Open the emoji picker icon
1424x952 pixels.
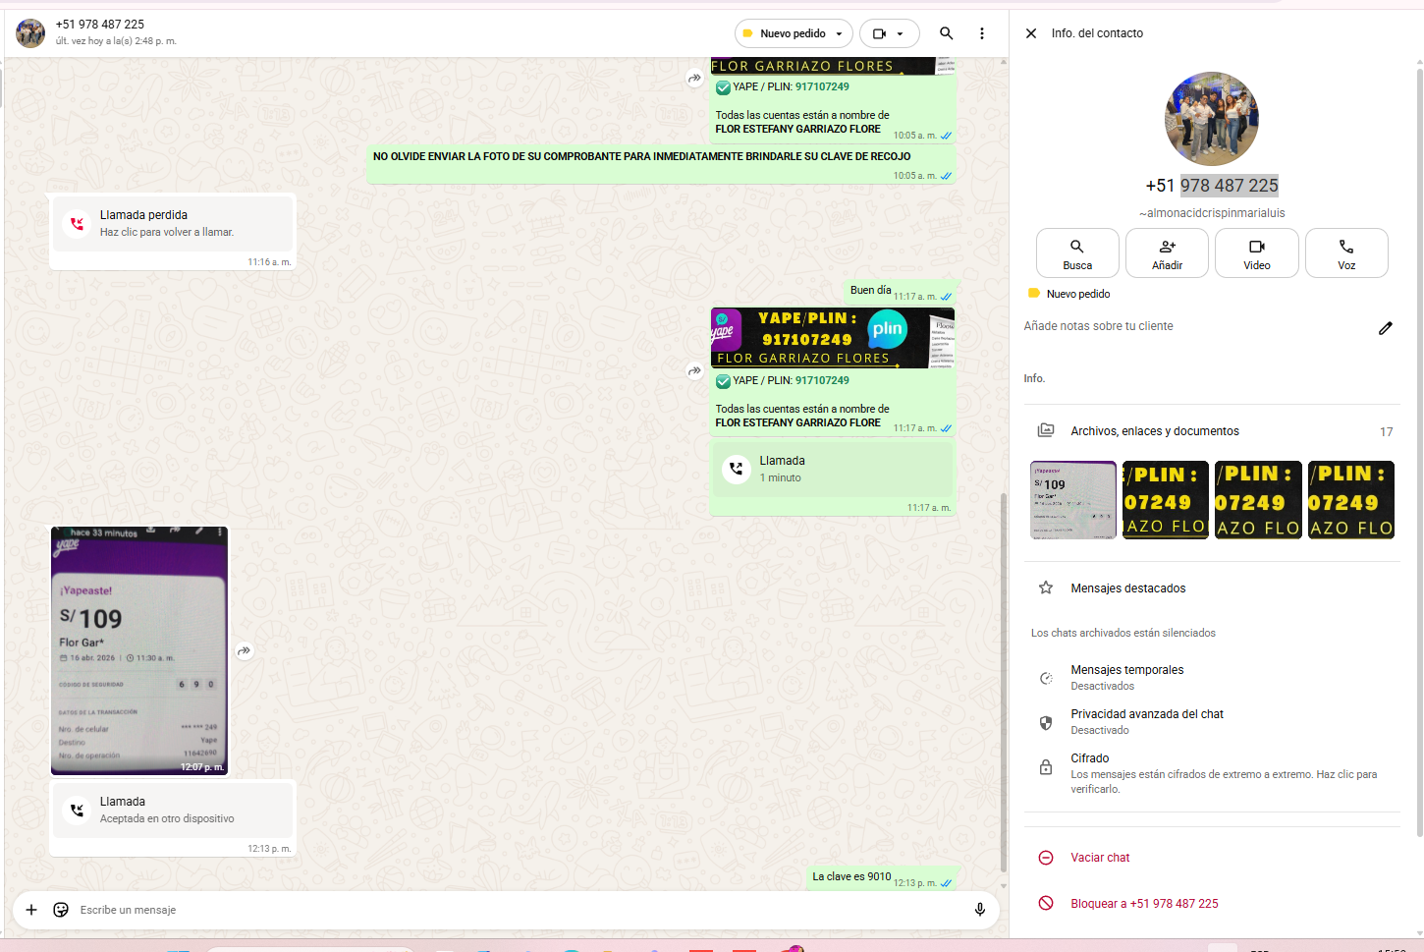[x=61, y=910]
